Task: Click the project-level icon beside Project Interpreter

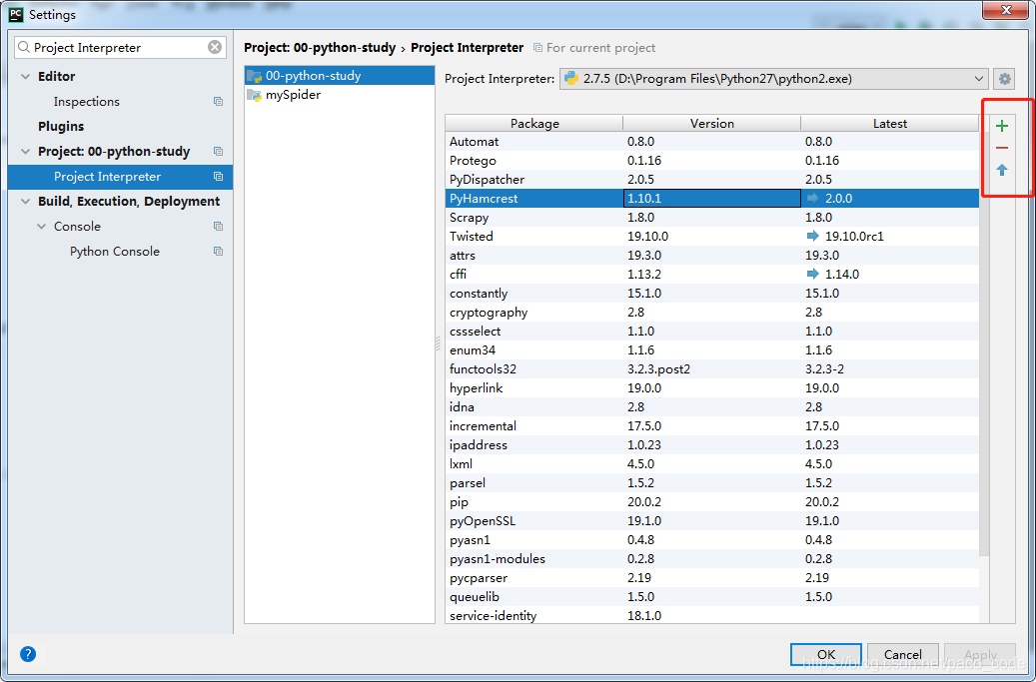Action: pyautogui.click(x=218, y=177)
